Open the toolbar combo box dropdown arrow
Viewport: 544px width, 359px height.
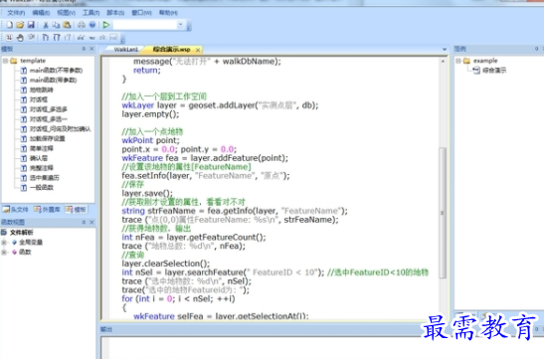pyautogui.click(x=180, y=25)
